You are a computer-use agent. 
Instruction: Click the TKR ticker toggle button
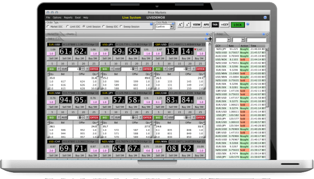point(215,25)
